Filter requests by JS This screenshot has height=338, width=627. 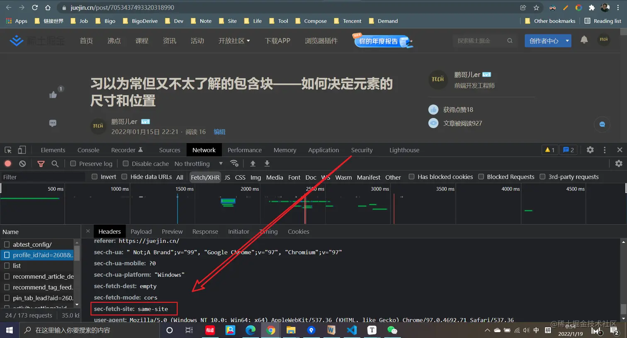click(227, 177)
